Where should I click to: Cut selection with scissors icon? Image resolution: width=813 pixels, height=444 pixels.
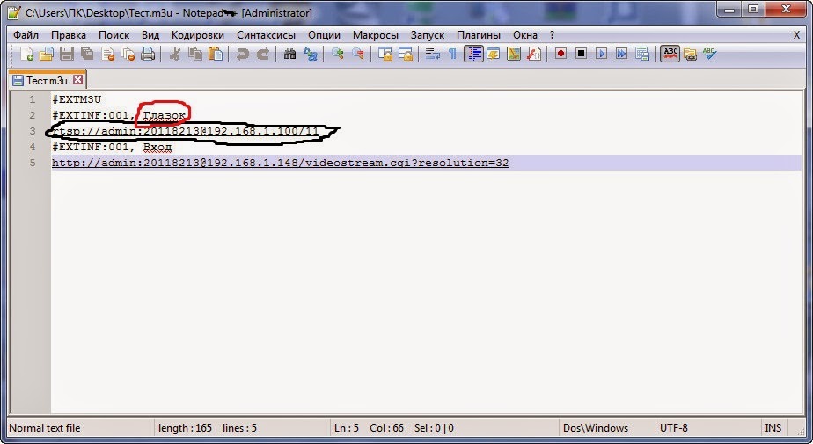click(x=175, y=54)
